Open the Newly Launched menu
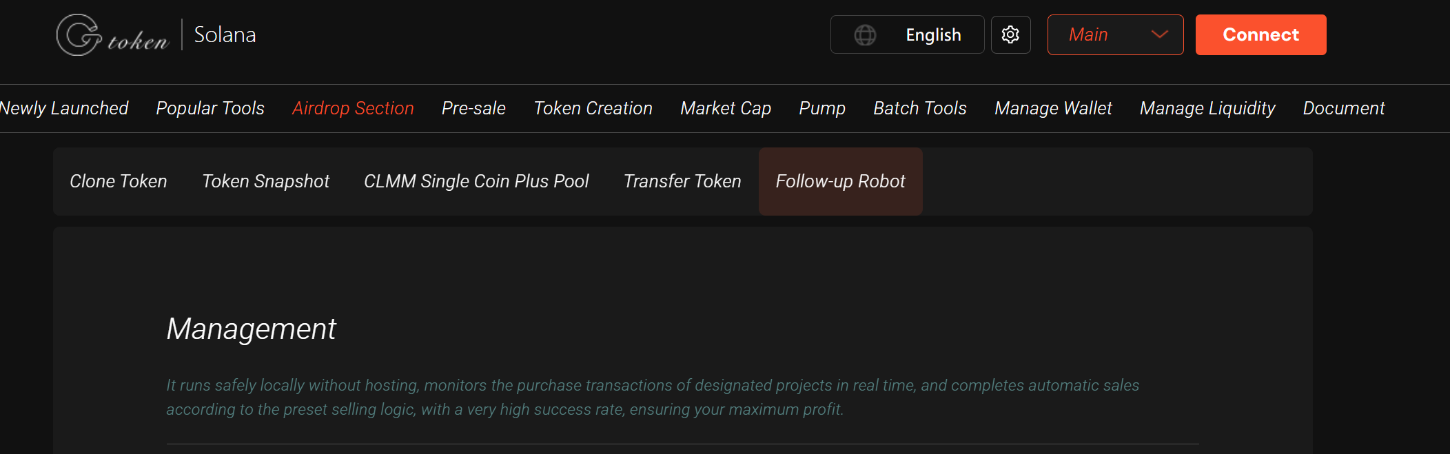 [x=64, y=108]
